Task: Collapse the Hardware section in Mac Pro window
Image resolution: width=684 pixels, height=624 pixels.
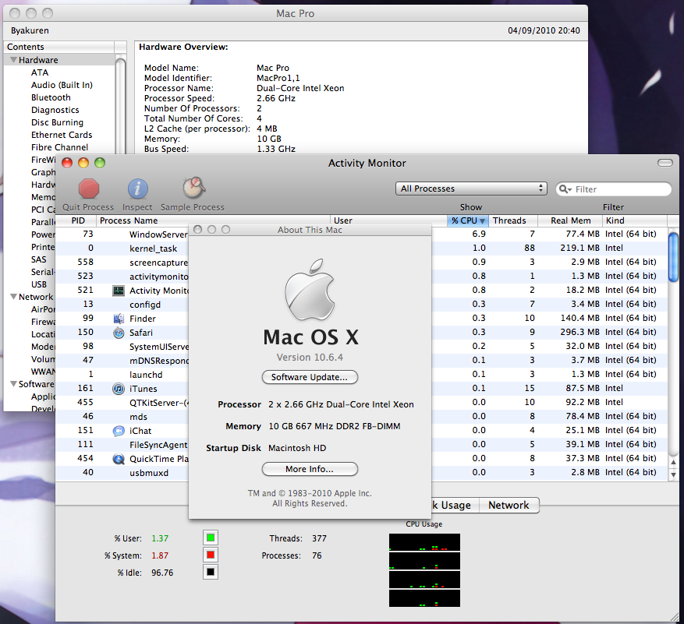Action: (x=13, y=60)
